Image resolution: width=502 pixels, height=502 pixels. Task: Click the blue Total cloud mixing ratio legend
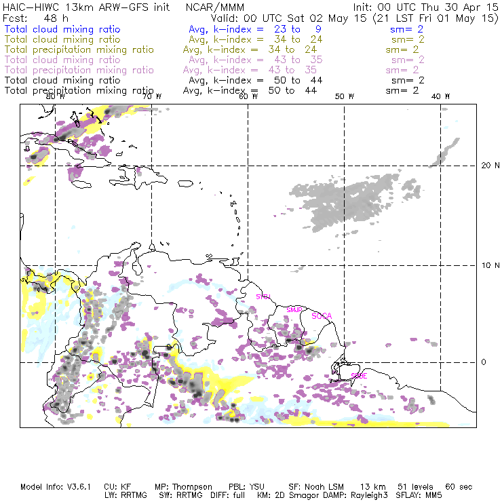pyautogui.click(x=62, y=29)
